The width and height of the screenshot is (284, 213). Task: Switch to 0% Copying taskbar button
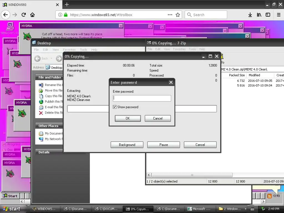coord(138,209)
